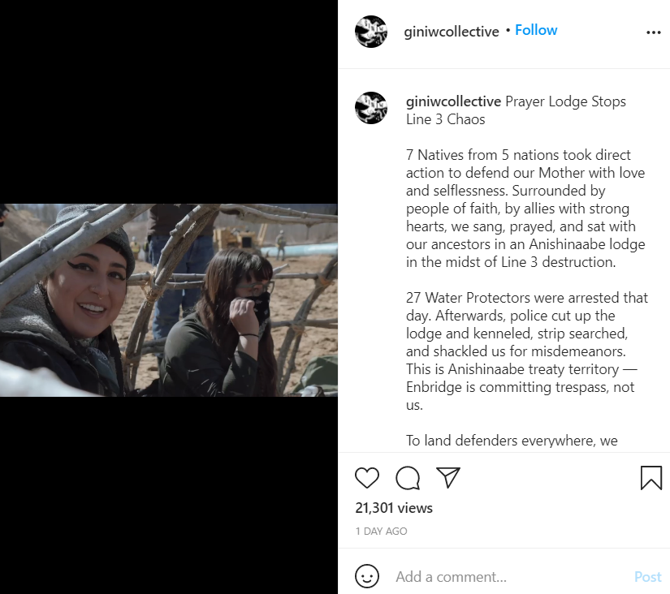Open giniwcollective profile from header username
This screenshot has width=670, height=594.
coord(452,32)
